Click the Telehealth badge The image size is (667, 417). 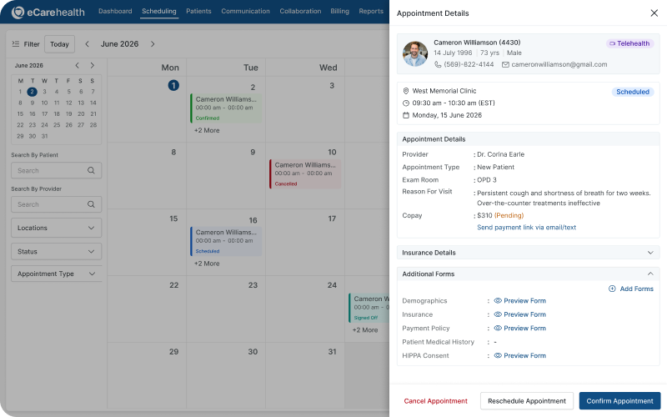629,43
